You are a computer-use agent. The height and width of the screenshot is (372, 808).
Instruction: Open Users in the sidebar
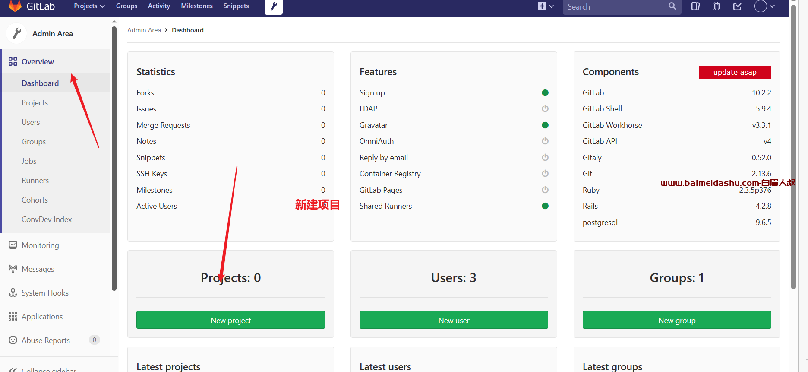(31, 122)
